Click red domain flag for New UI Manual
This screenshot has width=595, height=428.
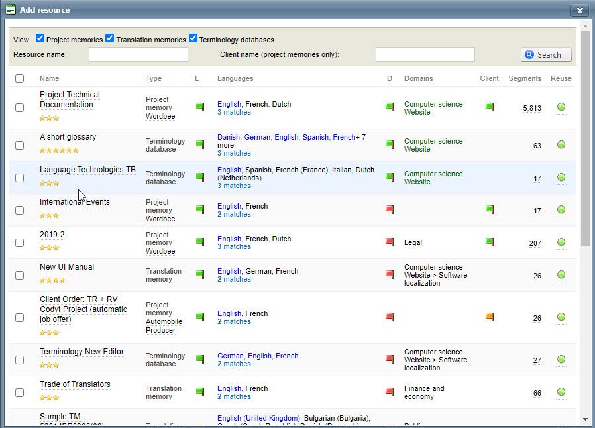click(390, 274)
